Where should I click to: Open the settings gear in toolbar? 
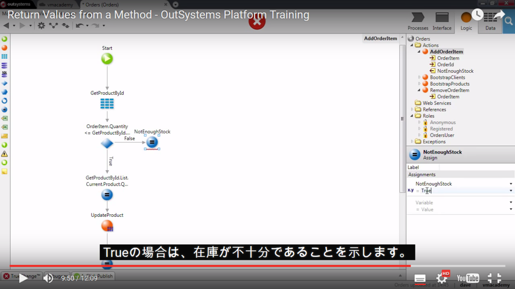[x=41, y=26]
